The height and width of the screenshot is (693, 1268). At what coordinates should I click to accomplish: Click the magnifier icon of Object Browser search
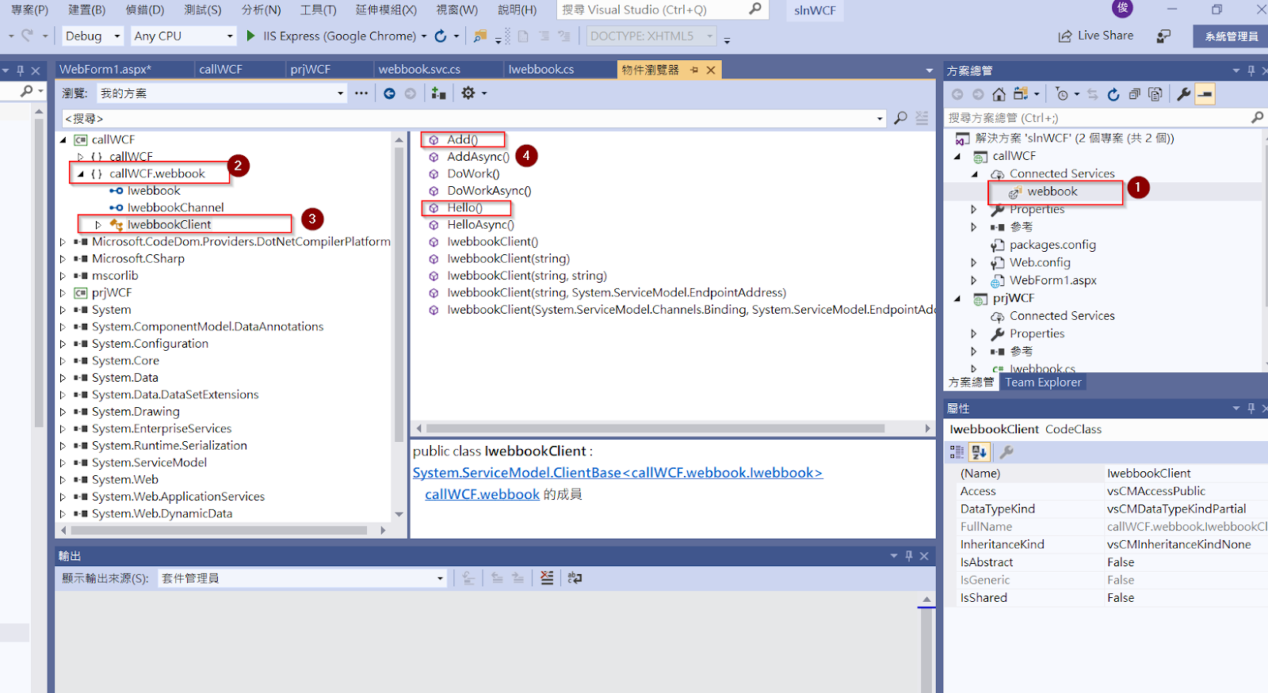click(x=900, y=118)
